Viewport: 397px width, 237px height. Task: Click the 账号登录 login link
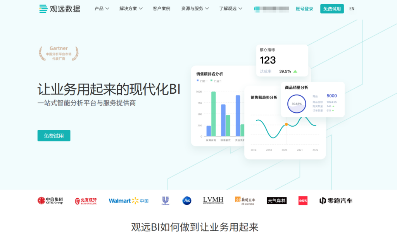(305, 8)
